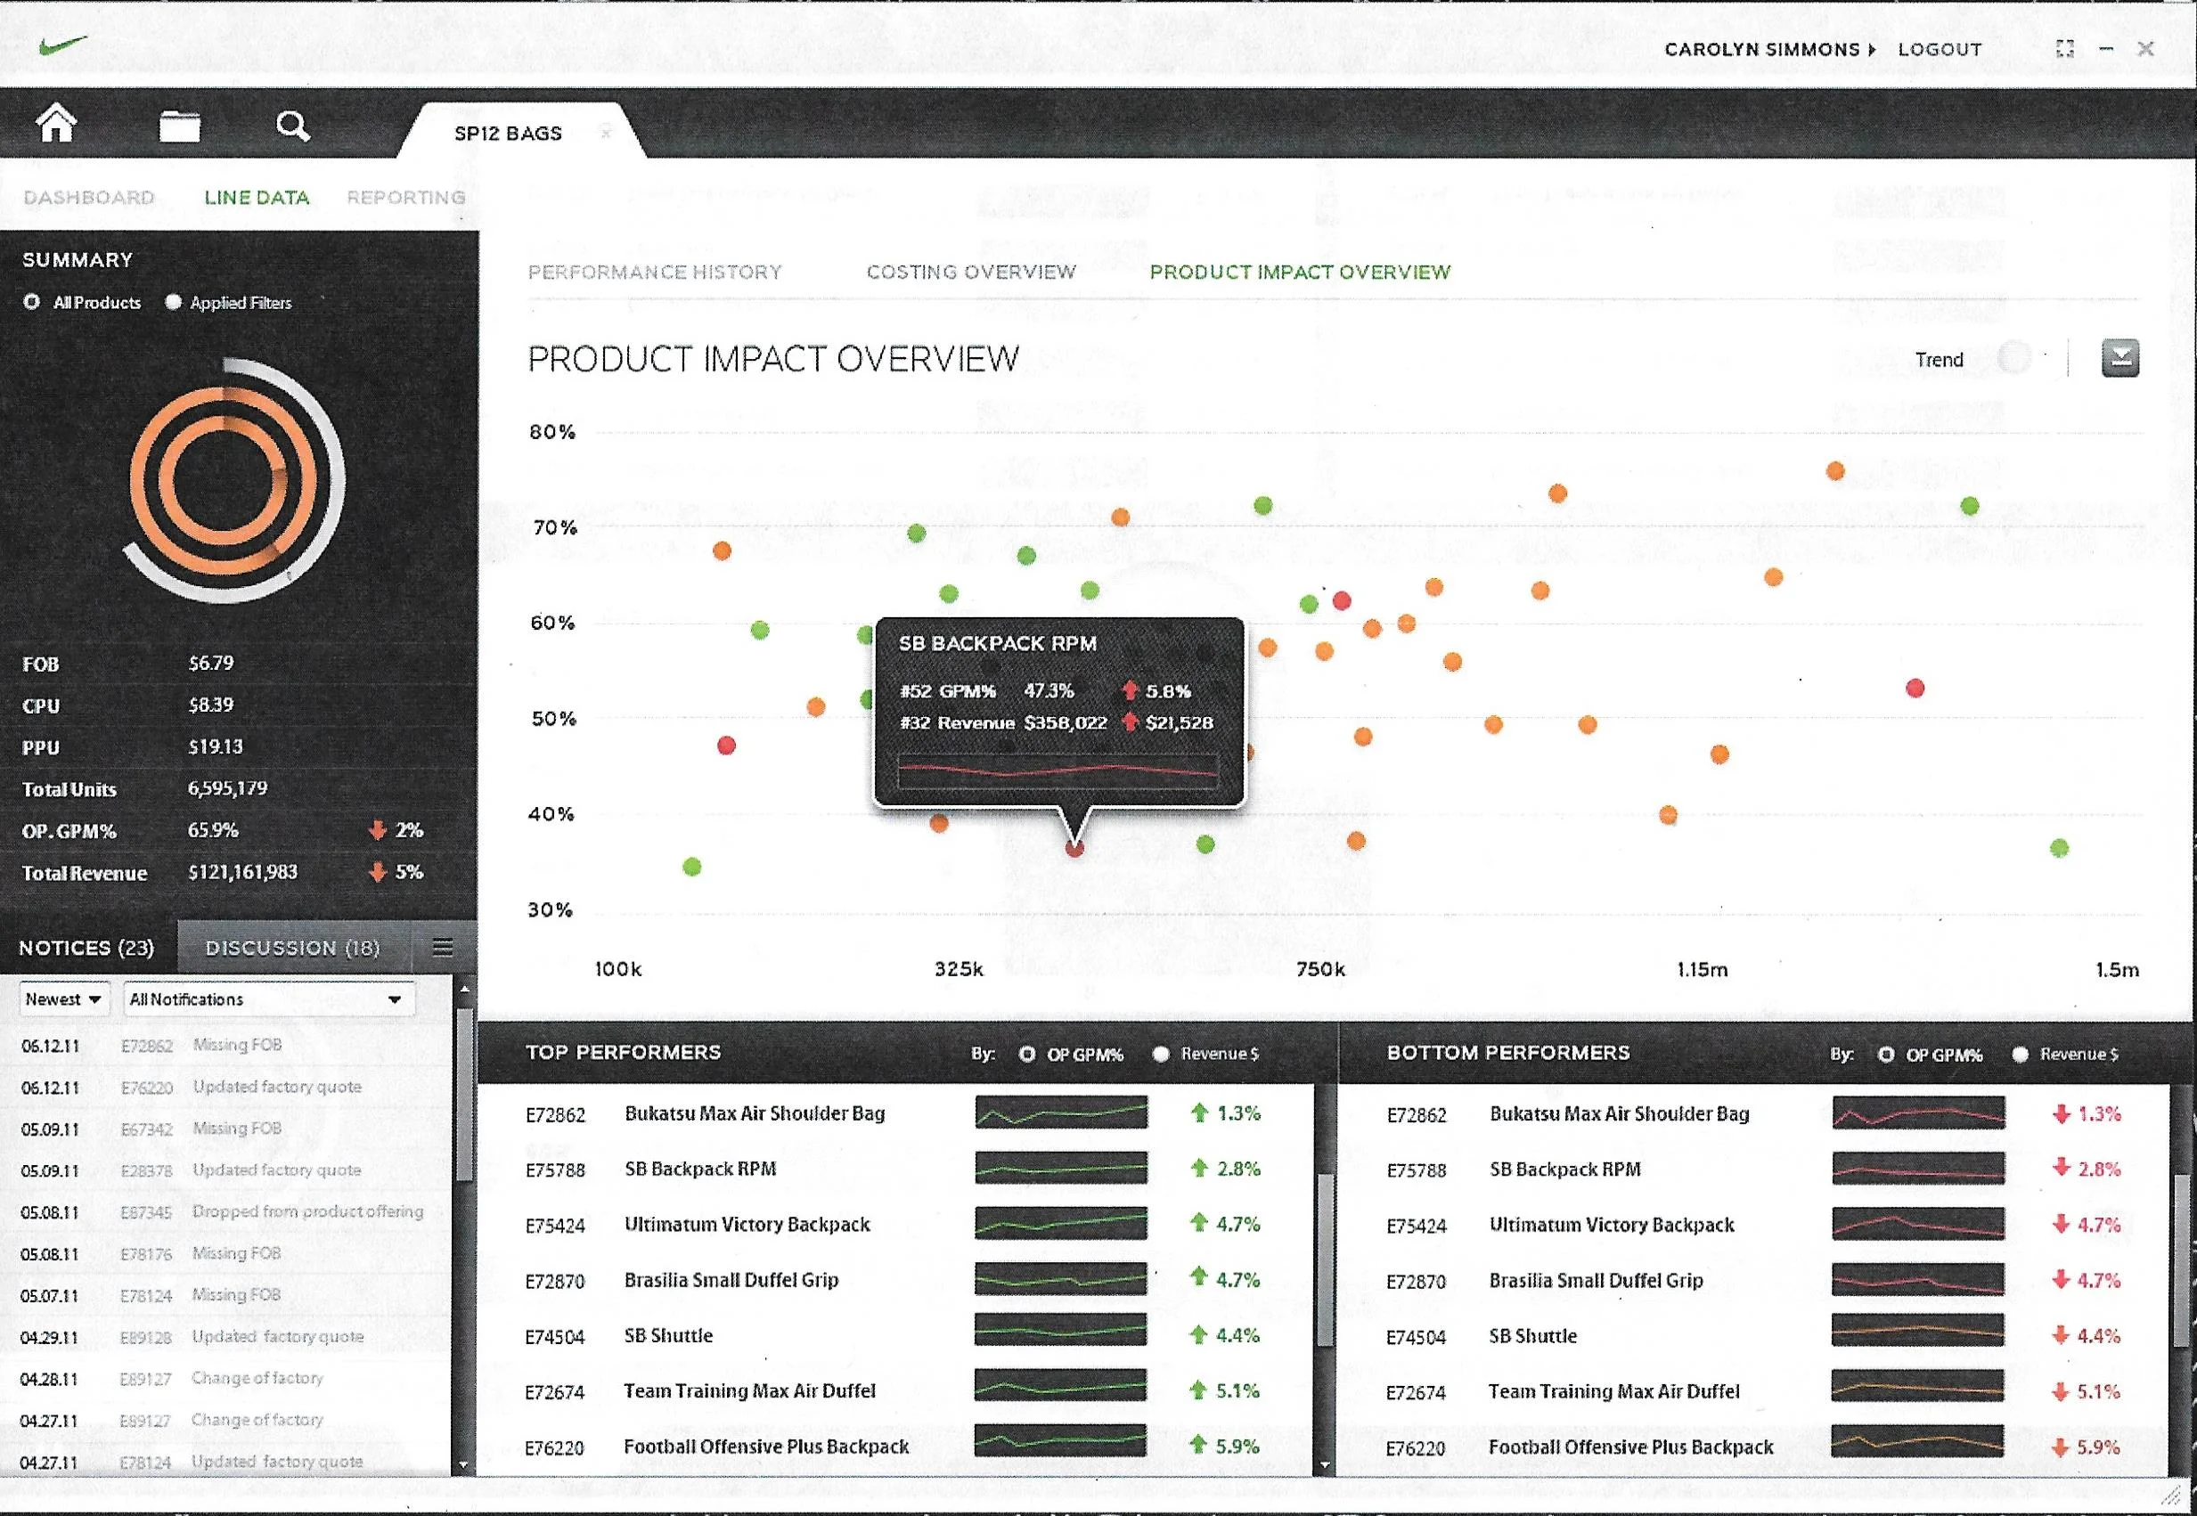Open the Discussion (18) tab
Image resolution: width=2197 pixels, height=1516 pixels.
(292, 948)
